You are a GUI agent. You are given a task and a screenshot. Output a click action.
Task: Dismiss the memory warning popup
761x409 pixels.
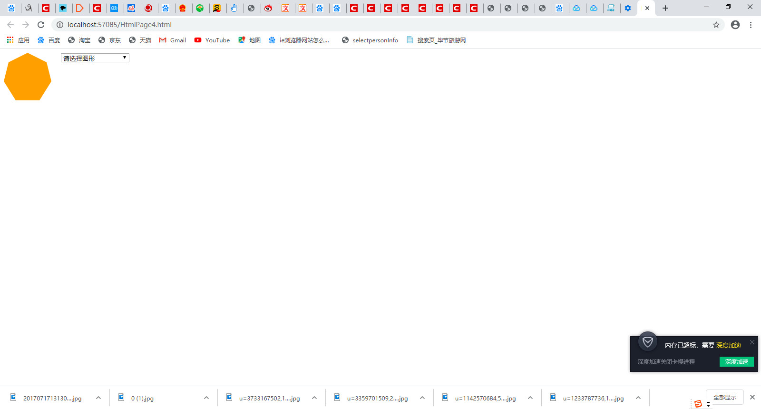click(752, 342)
